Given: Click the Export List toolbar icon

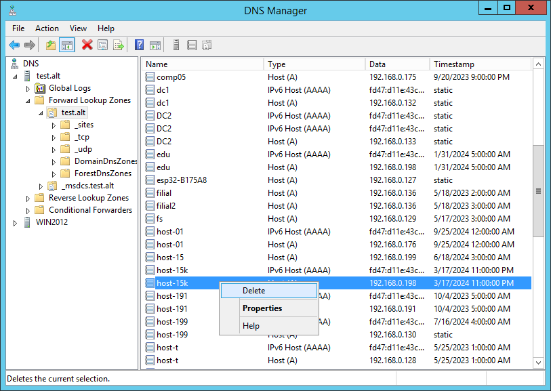Looking at the screenshot, I should [119, 45].
